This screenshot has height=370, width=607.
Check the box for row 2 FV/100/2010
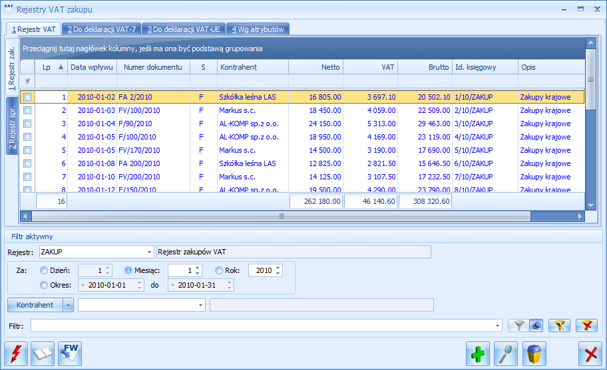[x=27, y=110]
